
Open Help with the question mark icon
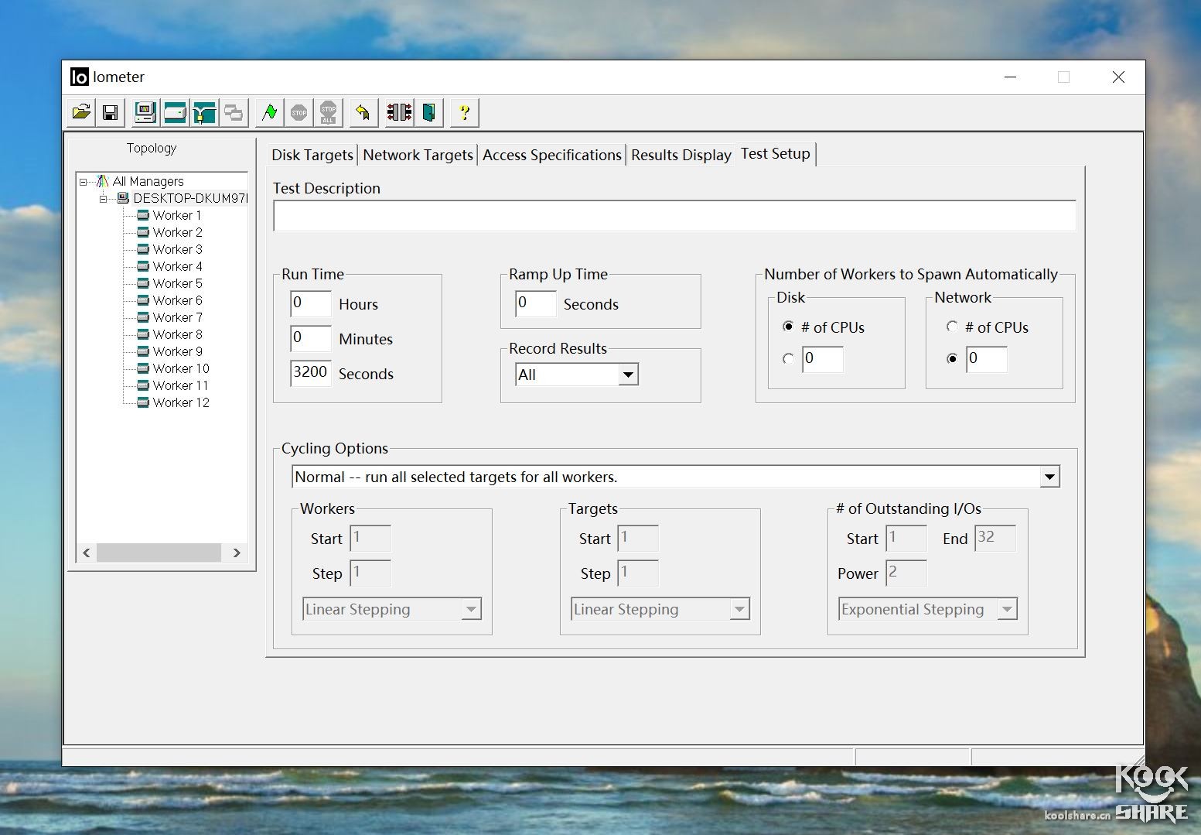464,113
